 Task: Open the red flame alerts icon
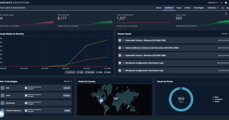[222, 3]
